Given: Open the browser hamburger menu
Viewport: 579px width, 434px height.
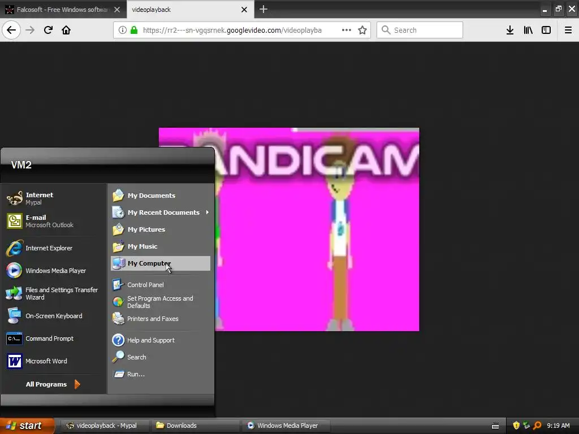Looking at the screenshot, I should tap(568, 30).
